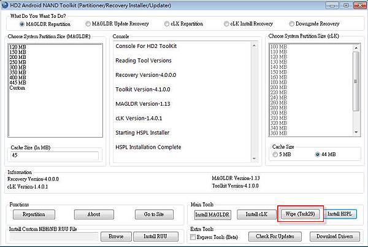Click the custom NBH/NB RUU file path field
The height and width of the screenshot is (247, 368).
(x=54, y=237)
